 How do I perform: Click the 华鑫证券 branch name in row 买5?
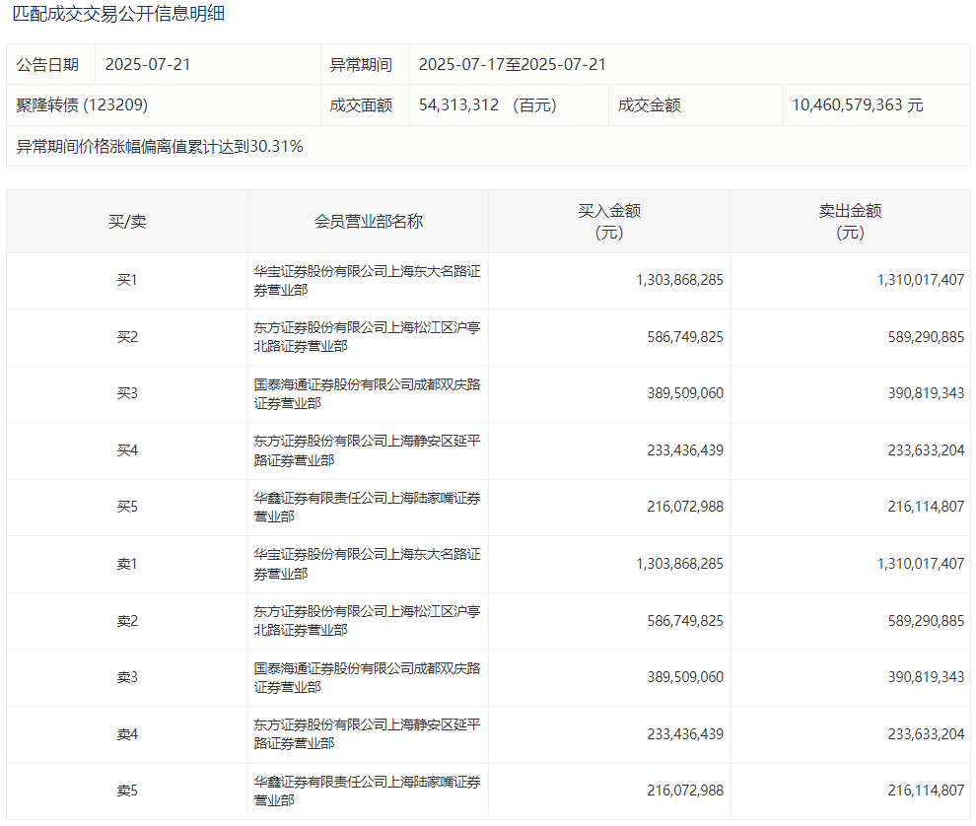click(367, 508)
